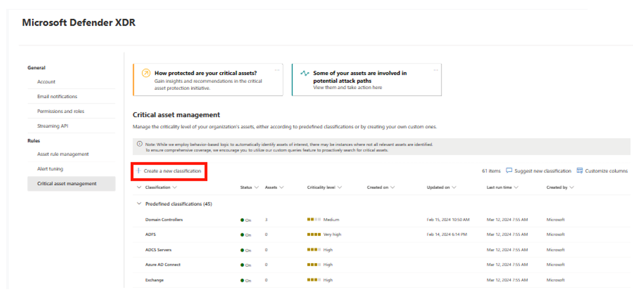
Task: Open the ellipsis menu on the attack paths card
Action: (436, 70)
